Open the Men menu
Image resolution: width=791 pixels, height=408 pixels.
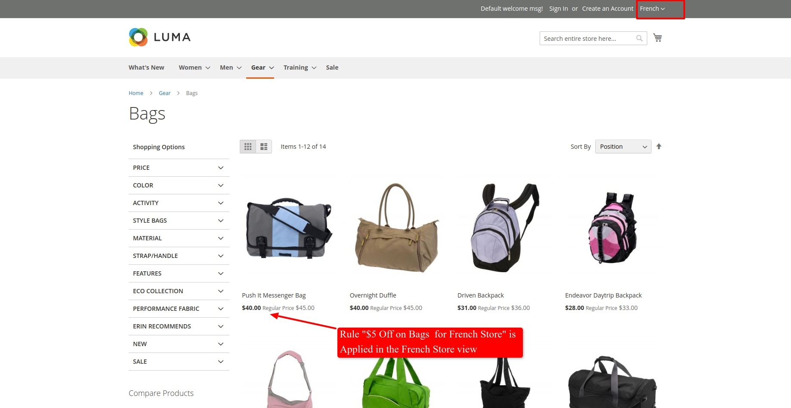pyautogui.click(x=230, y=67)
